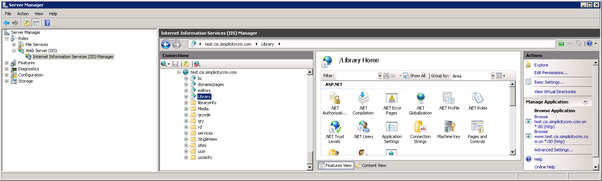Click Connections pane up-folder icon
Viewport: 602px width, 181px height.
coord(186,64)
